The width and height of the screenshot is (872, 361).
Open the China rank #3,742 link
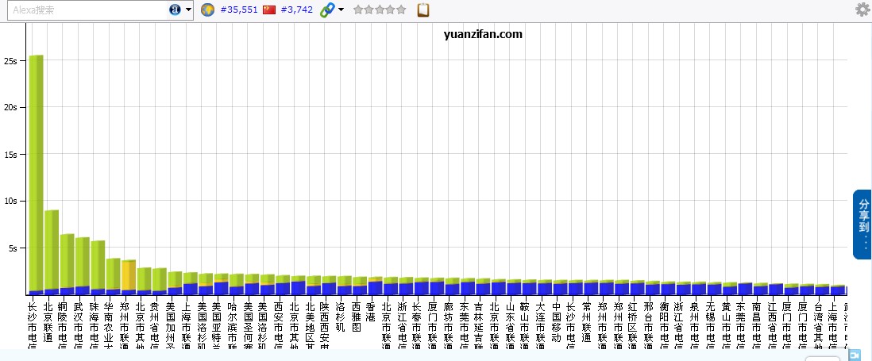tap(296, 10)
